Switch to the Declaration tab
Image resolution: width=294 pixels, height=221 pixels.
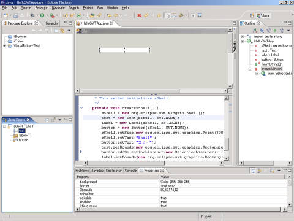click(114, 171)
